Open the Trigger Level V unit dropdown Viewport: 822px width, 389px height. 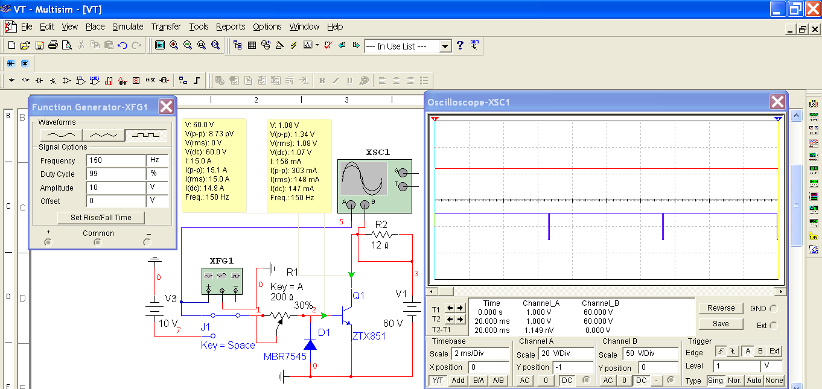click(x=771, y=366)
